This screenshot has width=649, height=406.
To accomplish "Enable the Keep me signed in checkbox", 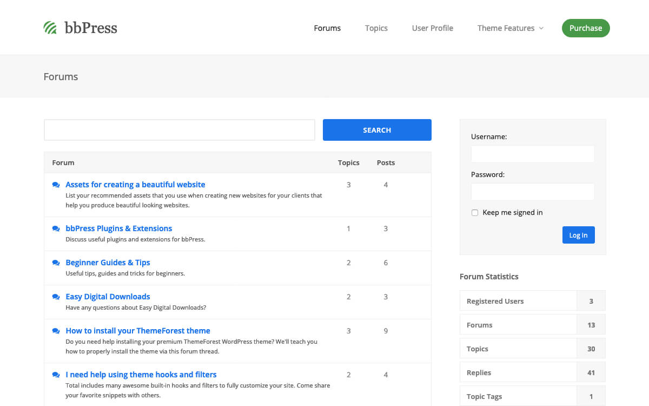I will pyautogui.click(x=475, y=213).
